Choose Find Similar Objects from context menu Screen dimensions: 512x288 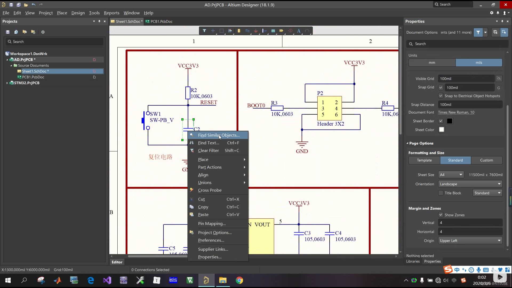pyautogui.click(x=218, y=135)
